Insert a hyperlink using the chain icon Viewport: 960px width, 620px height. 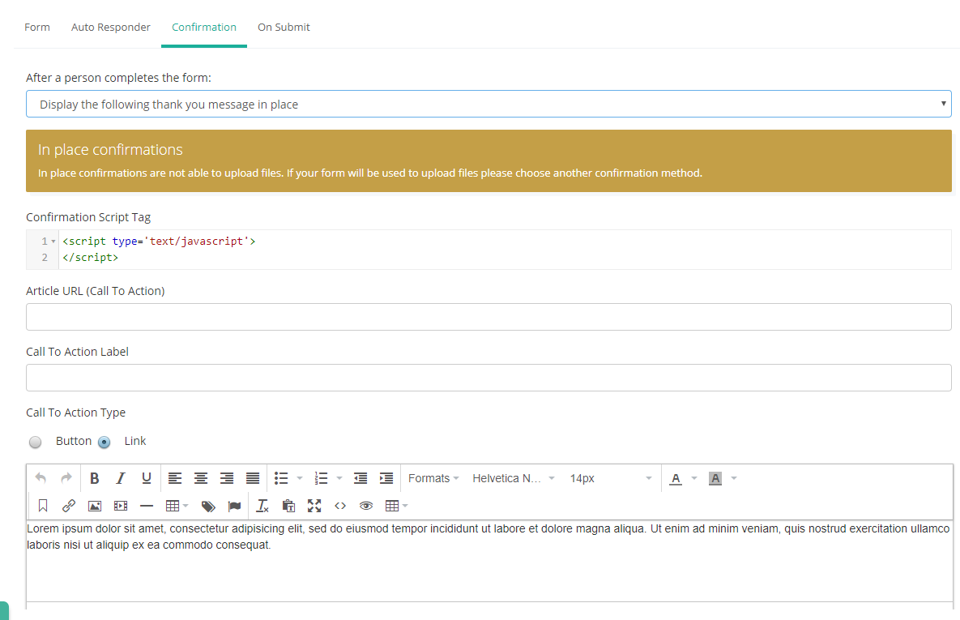click(69, 506)
